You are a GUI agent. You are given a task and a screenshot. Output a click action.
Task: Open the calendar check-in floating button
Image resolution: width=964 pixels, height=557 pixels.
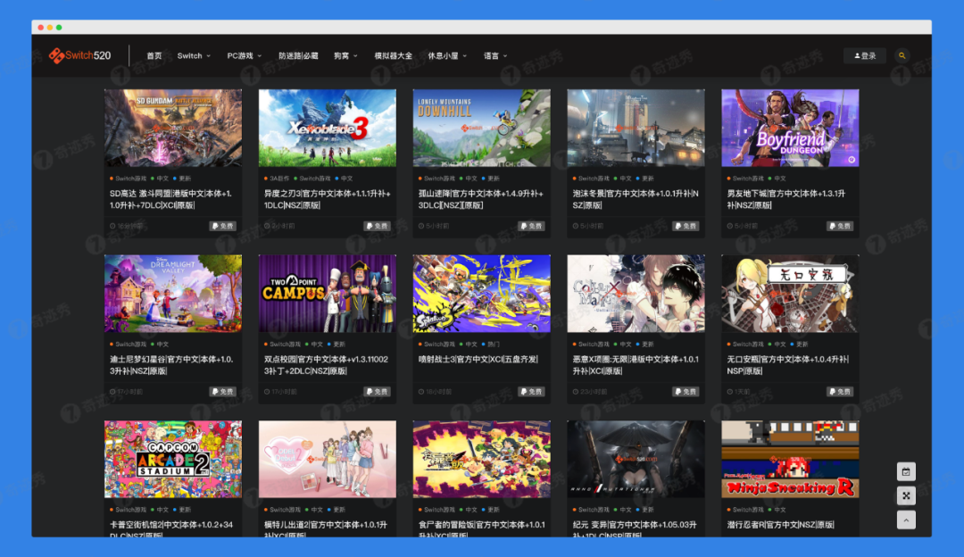point(906,471)
